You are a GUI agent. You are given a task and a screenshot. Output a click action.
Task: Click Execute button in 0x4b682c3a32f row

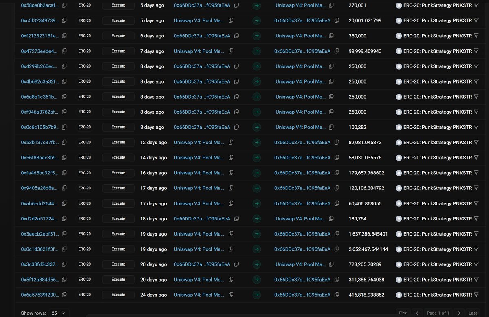118,81
